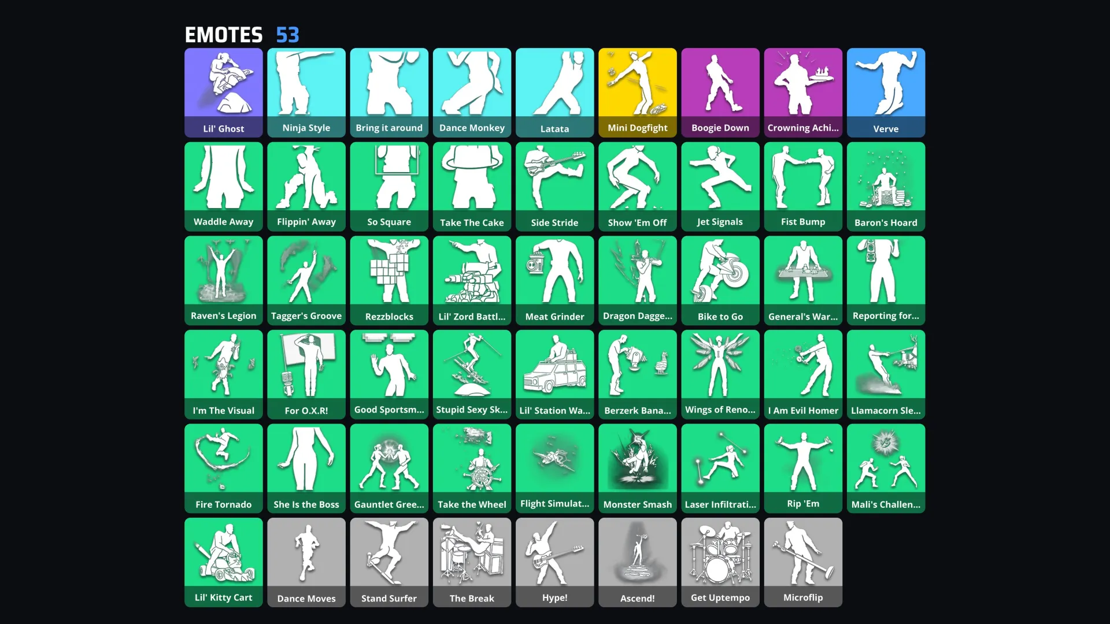Viewport: 1110px width, 624px height.
Task: Select the gray Dance Moves emote
Action: tap(306, 563)
